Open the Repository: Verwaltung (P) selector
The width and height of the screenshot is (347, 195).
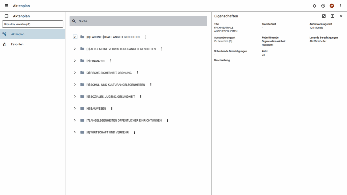click(x=32, y=24)
